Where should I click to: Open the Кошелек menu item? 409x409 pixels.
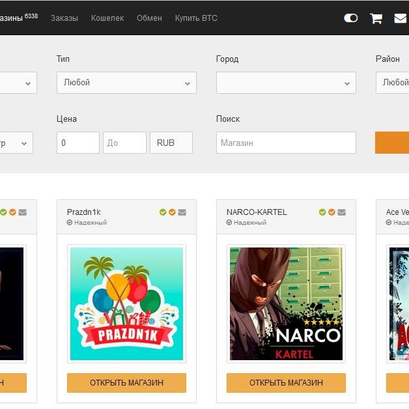pos(107,18)
